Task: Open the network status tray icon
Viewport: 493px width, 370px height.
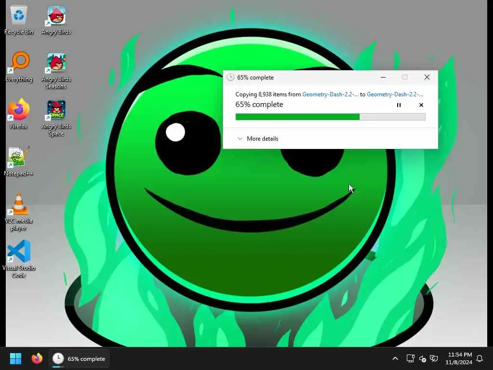Action: click(x=410, y=358)
